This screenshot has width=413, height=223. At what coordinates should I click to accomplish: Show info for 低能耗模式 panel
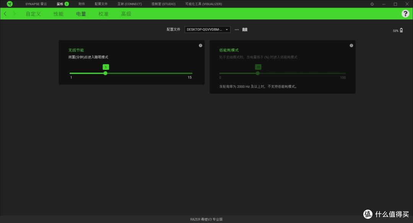(x=351, y=45)
